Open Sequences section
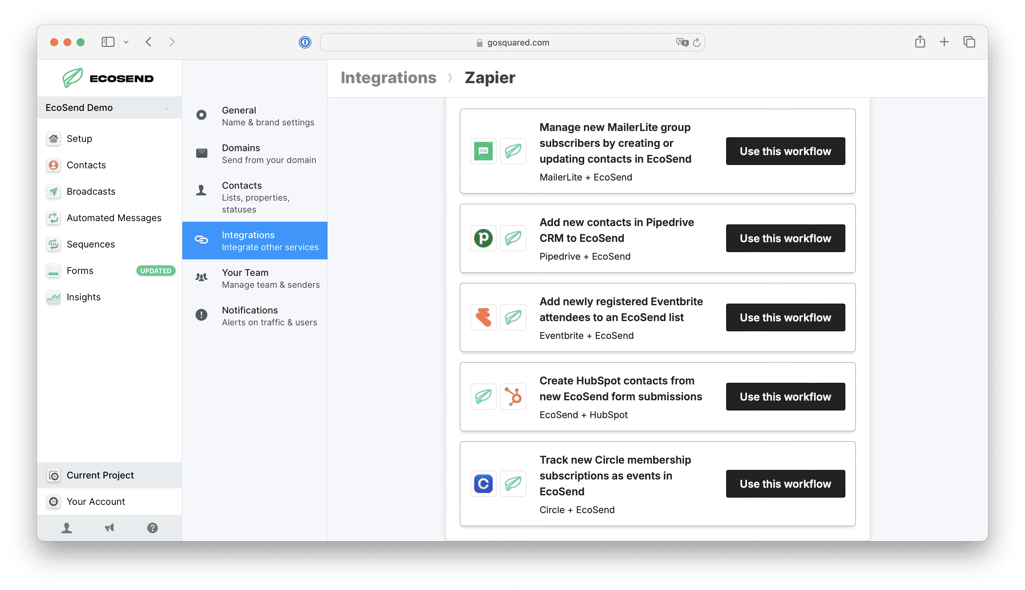 109,244
